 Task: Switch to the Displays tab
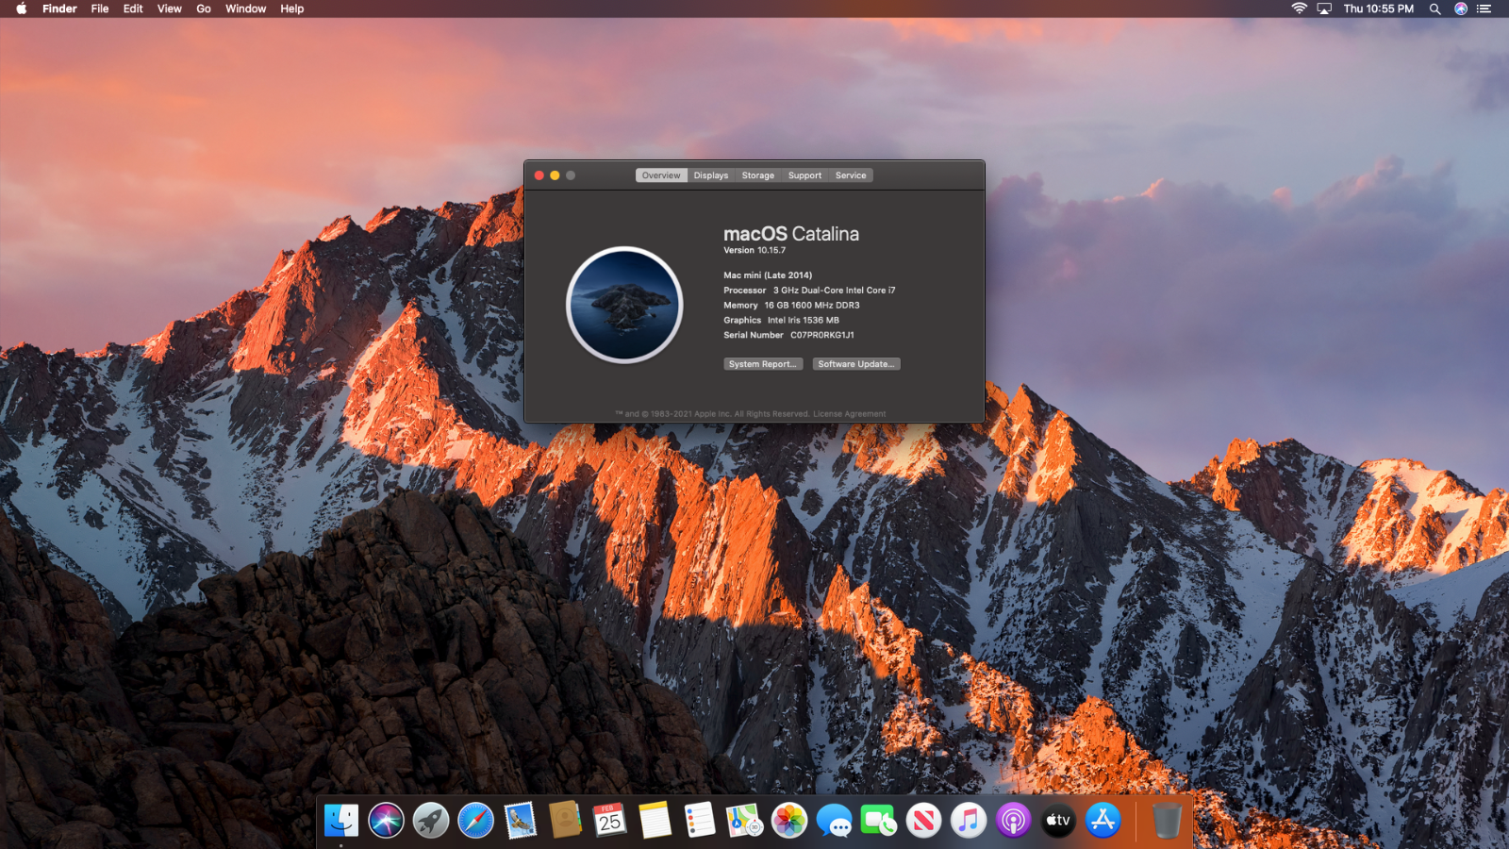(710, 175)
